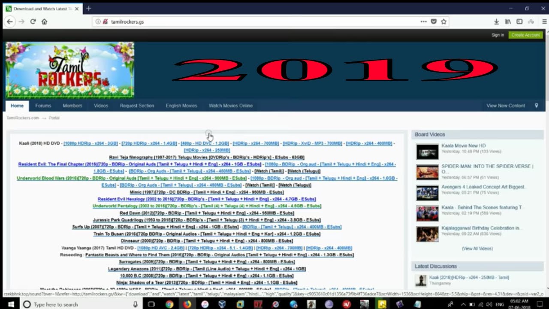
Task: Open Kaali HDRip XviD MP3 700MB link
Action: tap(312, 143)
